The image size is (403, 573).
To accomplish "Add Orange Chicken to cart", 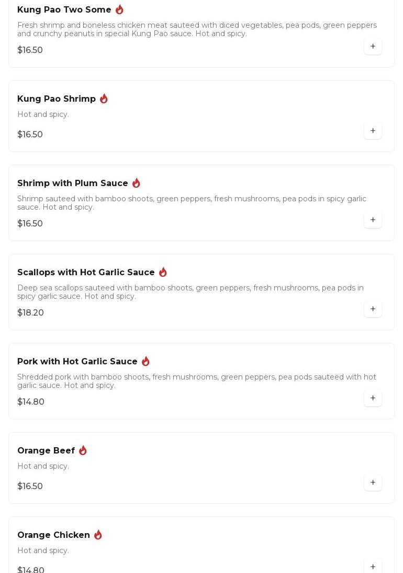I will tap(373, 567).
